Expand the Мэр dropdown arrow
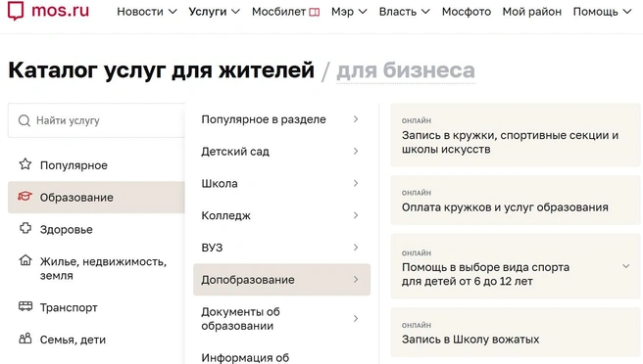This screenshot has width=643, height=364. [x=363, y=12]
